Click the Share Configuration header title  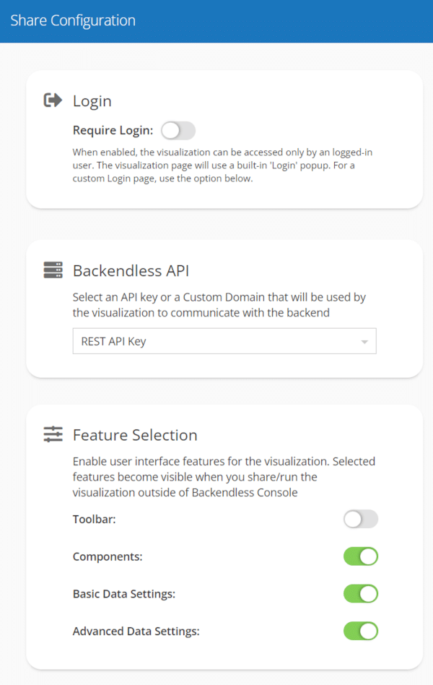73,20
